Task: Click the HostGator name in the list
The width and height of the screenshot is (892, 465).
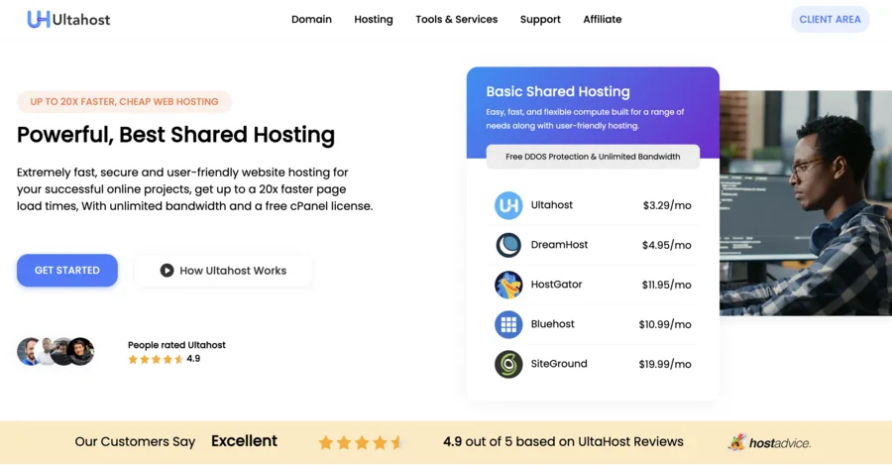Action: (556, 284)
